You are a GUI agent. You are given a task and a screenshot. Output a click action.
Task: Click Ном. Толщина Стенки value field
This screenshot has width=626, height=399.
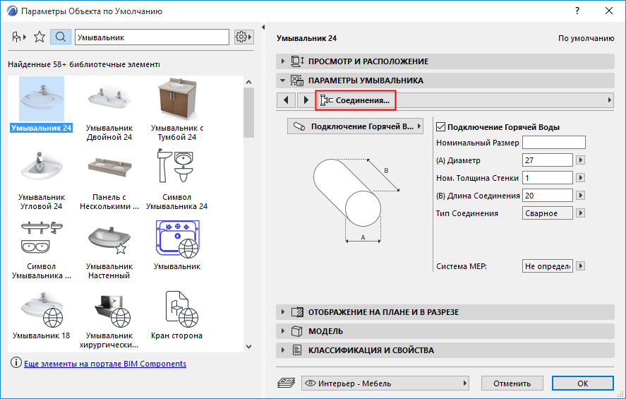(548, 178)
